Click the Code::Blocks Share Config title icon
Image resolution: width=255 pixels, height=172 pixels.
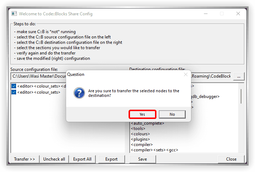pyautogui.click(x=14, y=14)
